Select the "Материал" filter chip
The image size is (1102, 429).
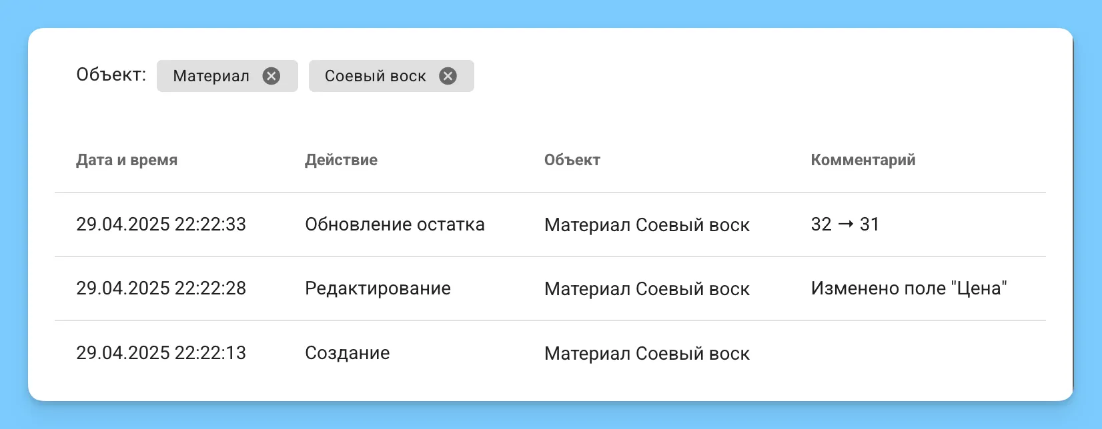211,76
